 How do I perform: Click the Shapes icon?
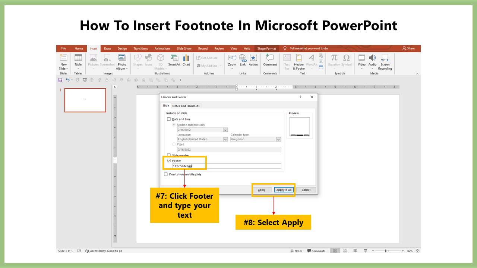point(138,58)
